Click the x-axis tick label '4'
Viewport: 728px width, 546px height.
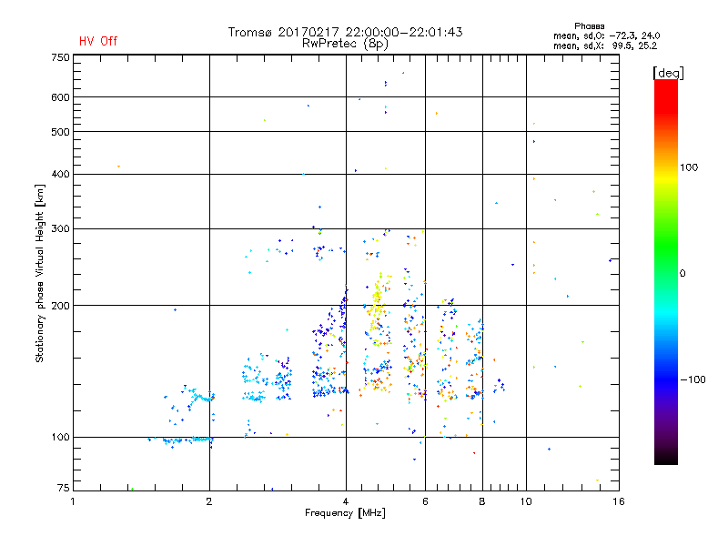[x=346, y=501]
